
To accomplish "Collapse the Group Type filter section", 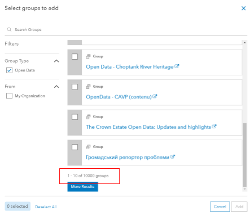I will (x=56, y=61).
